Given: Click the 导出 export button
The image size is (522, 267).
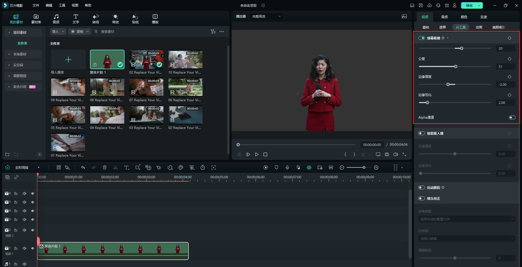Looking at the screenshot, I should [x=469, y=5].
